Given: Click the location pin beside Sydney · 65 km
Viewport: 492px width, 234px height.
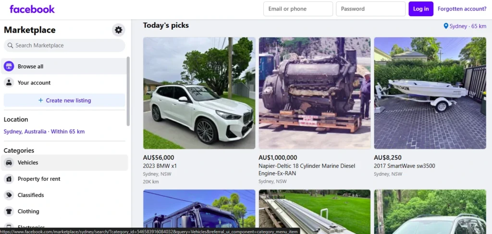Looking at the screenshot, I should 446,26.
